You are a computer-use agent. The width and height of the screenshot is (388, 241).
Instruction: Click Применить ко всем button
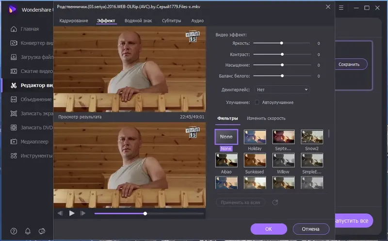click(x=240, y=202)
